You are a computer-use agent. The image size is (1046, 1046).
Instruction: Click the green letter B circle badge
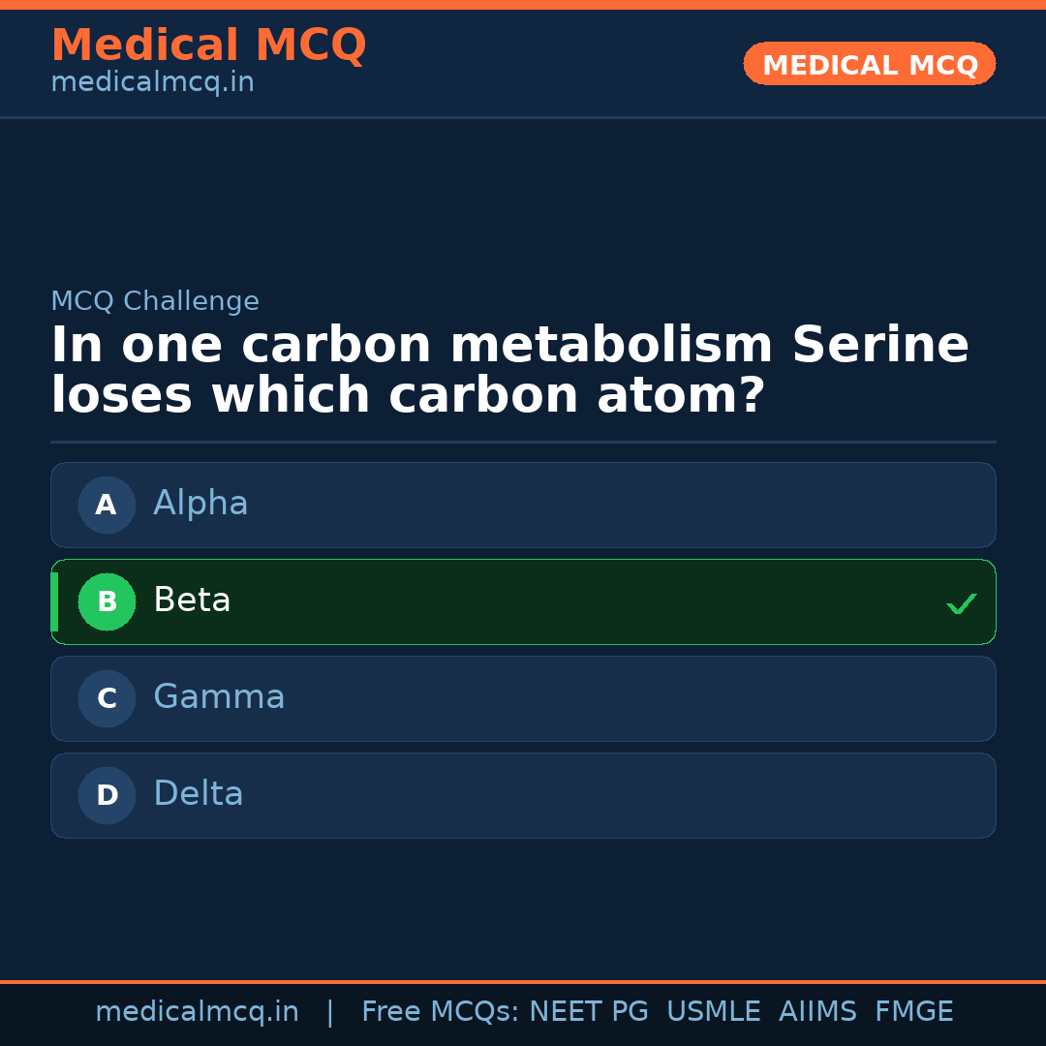coord(107,601)
